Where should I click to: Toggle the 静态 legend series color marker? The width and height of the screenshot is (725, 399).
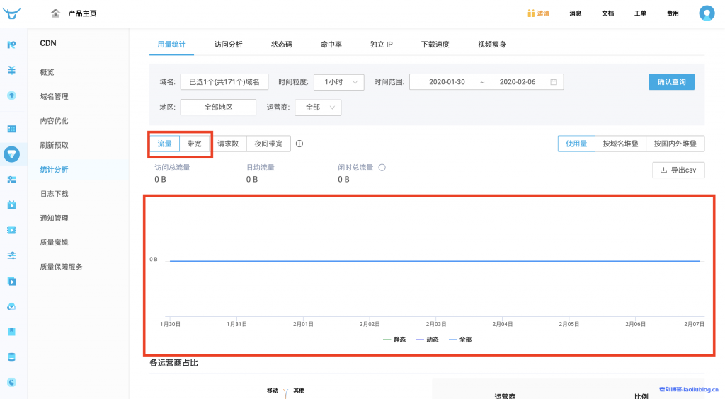387,340
